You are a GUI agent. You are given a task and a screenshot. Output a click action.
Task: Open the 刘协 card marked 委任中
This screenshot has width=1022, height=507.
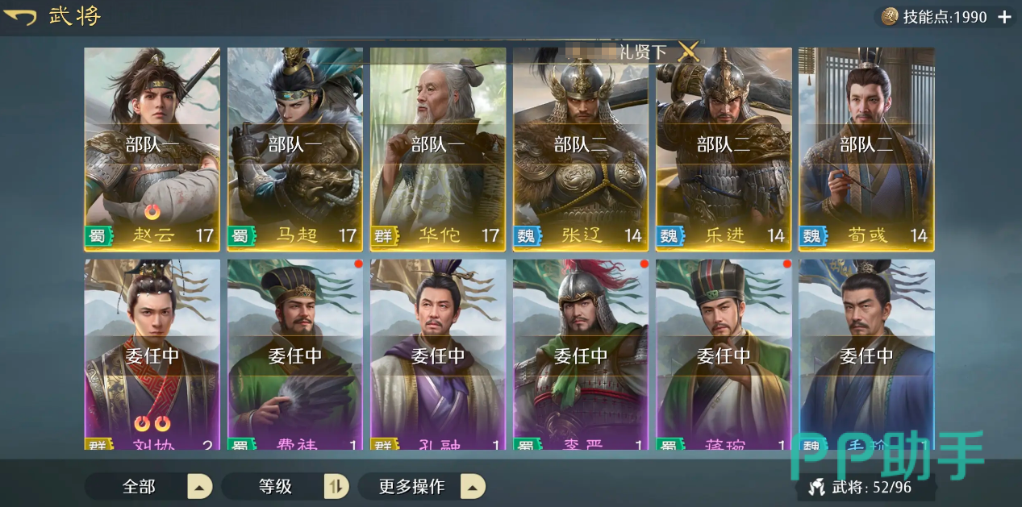click(152, 355)
